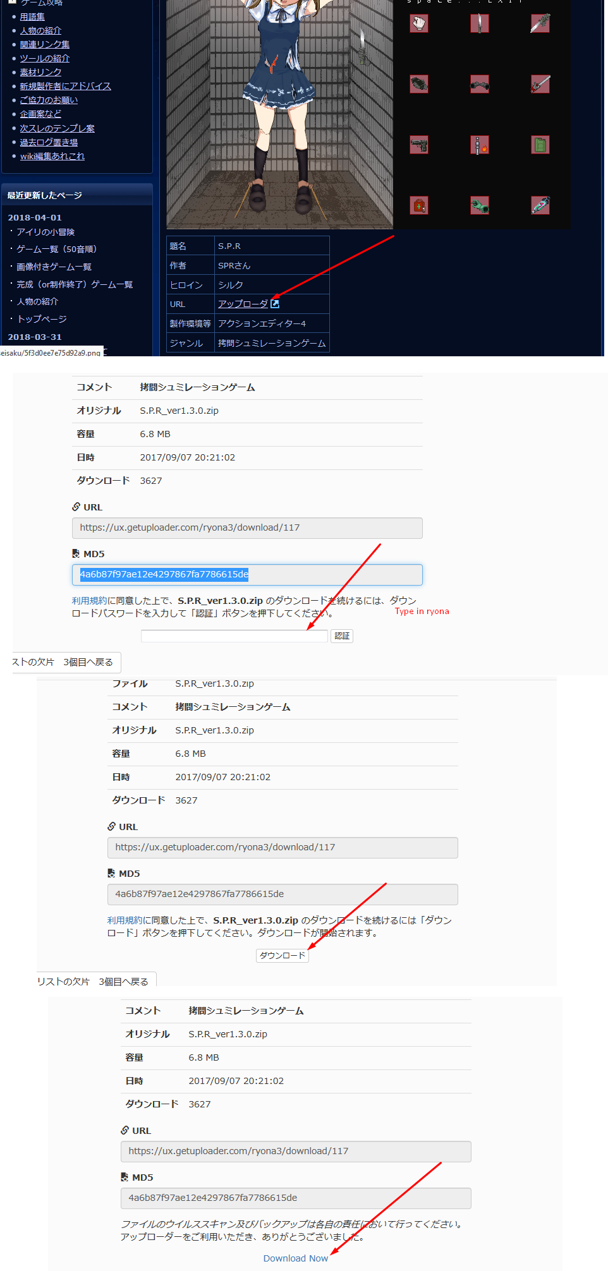The height and width of the screenshot is (1271, 608).
Task: Open the wiki編集あれこれ sidebar link
Action: point(52,156)
